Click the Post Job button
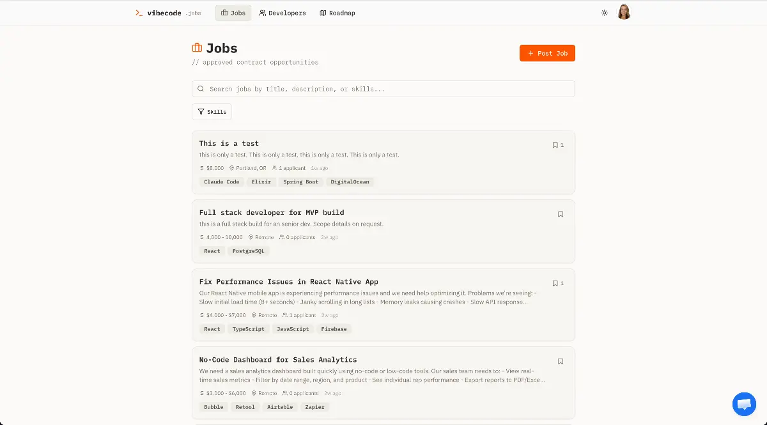Viewport: 767px width, 425px height. click(547, 53)
